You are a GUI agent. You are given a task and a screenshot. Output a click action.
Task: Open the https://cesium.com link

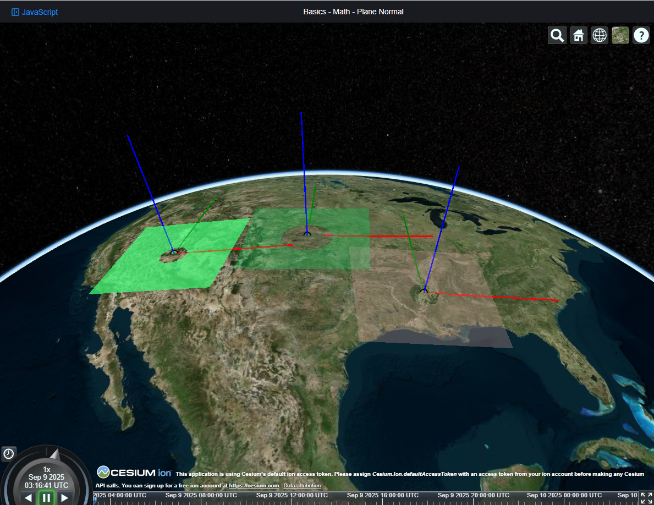[254, 485]
